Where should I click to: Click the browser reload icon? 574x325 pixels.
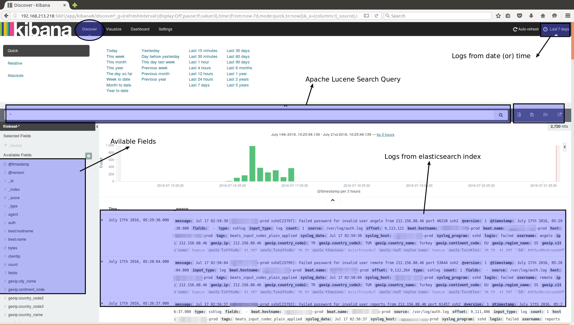(376, 16)
